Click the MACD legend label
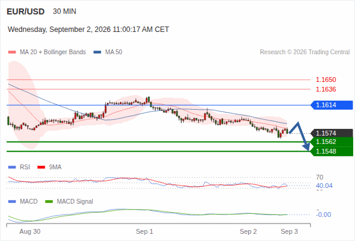The width and height of the screenshot is (355, 241). click(28, 202)
